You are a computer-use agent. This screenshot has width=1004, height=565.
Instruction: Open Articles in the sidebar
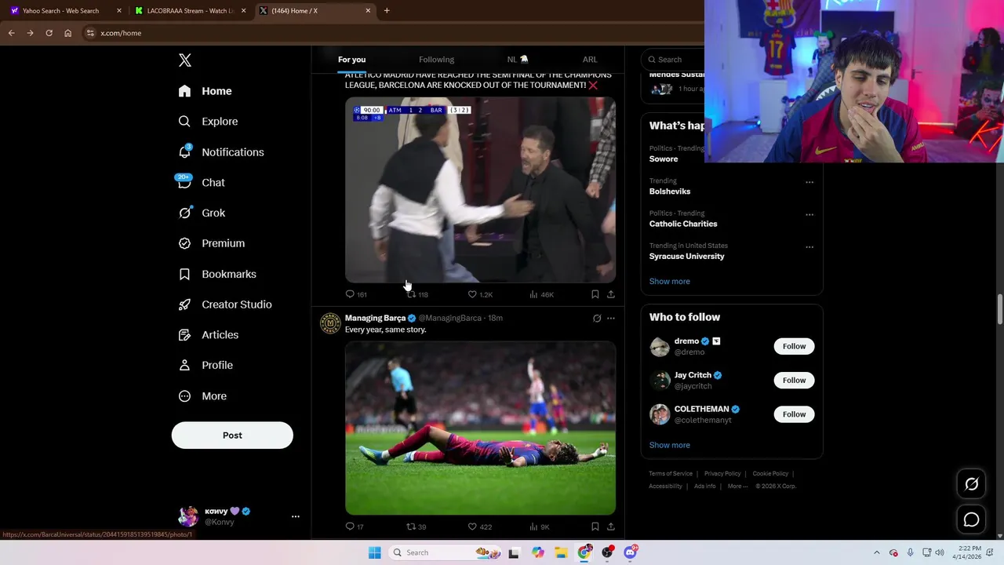[x=208, y=334]
